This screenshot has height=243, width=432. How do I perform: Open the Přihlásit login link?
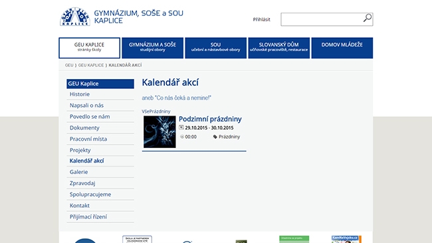(x=261, y=19)
